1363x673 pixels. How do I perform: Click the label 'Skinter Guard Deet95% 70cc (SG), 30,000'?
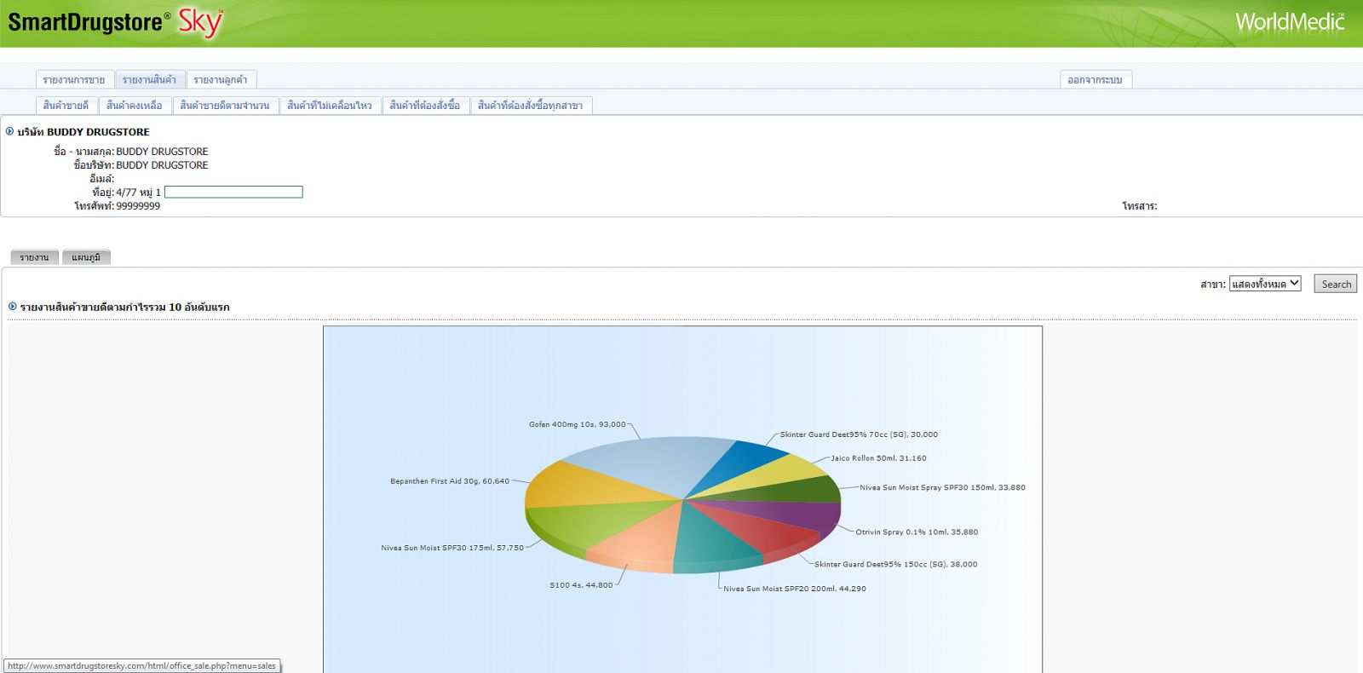859,434
